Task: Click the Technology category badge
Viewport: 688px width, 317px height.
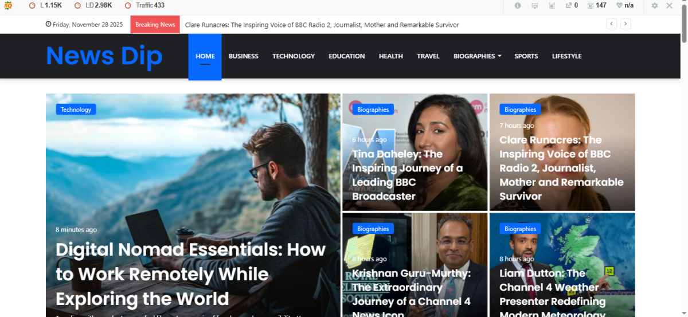Action: click(x=76, y=109)
